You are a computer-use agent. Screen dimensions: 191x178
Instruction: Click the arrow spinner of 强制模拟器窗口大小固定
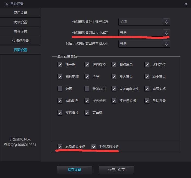coord(166,33)
